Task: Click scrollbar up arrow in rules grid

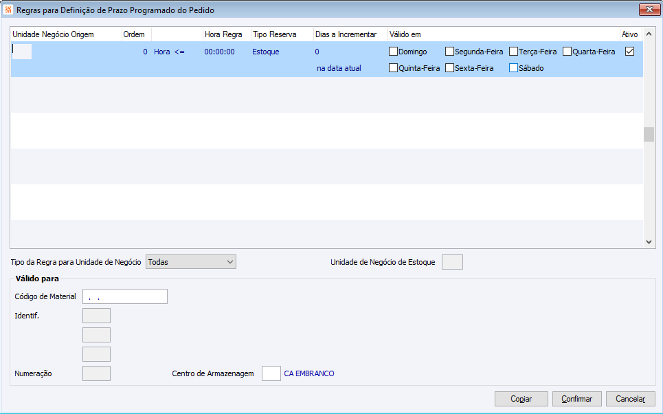Action: (649, 34)
